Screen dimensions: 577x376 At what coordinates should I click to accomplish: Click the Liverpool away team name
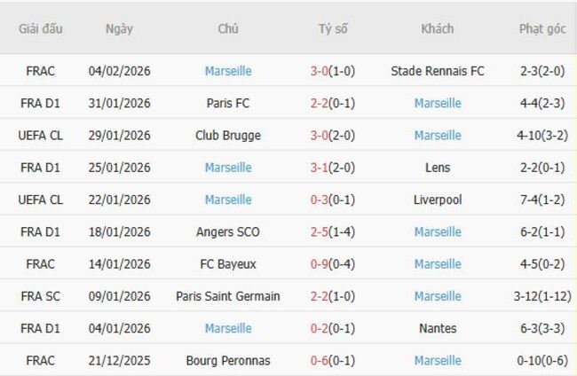[x=438, y=200]
